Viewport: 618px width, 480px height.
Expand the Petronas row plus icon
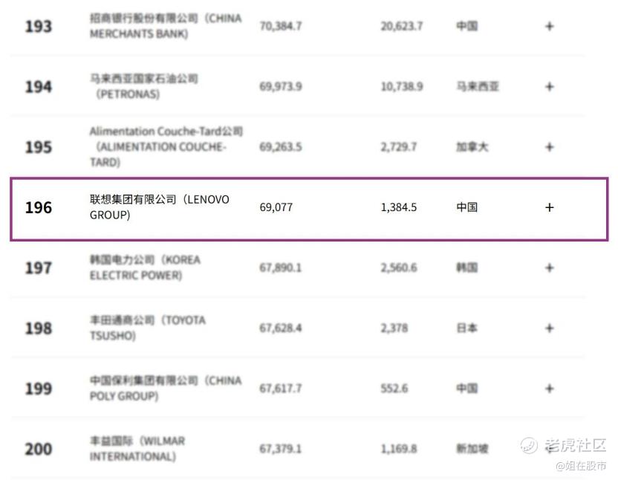click(x=550, y=87)
